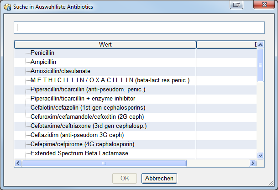Select Piperacillin/ticarcillin (anti-pseudom. penic.)

[x=88, y=90]
